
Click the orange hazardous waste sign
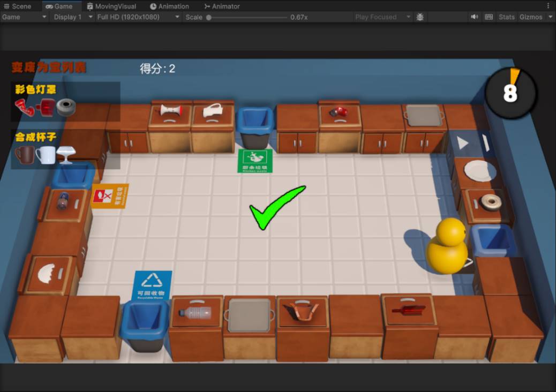pos(110,197)
